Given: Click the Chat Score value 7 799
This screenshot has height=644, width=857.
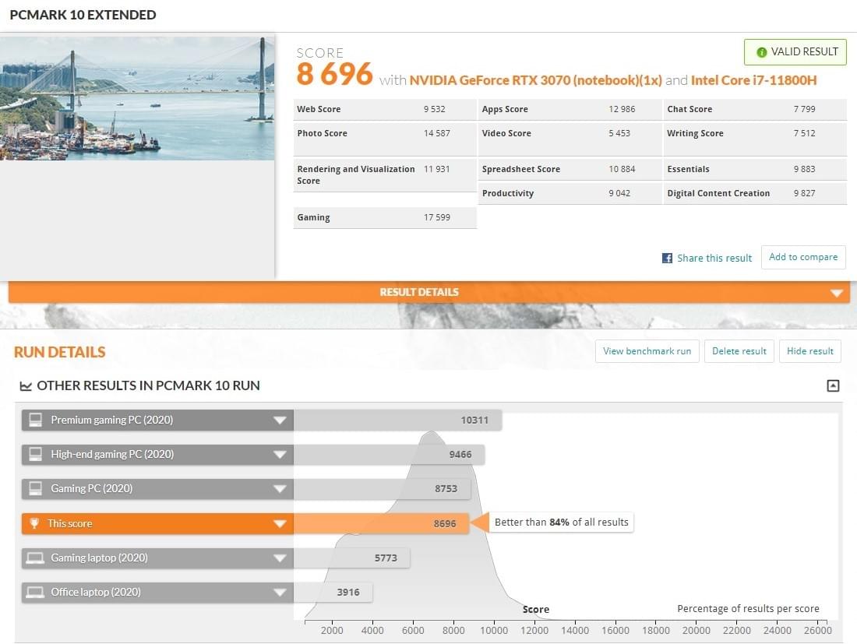Looking at the screenshot, I should coord(805,109).
